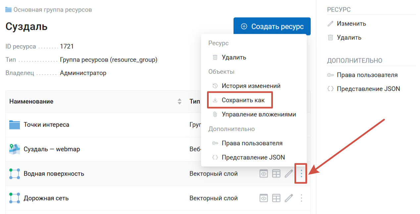Click Удалить in the popup menu
Image resolution: width=420 pixels, height=214 pixels.
point(234,57)
